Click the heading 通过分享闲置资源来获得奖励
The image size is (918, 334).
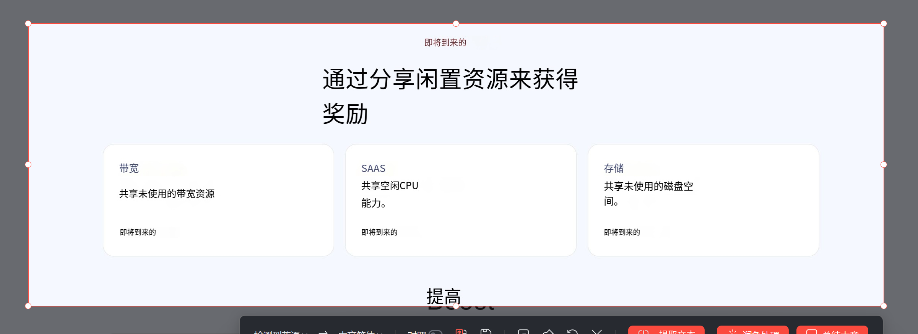(450, 96)
